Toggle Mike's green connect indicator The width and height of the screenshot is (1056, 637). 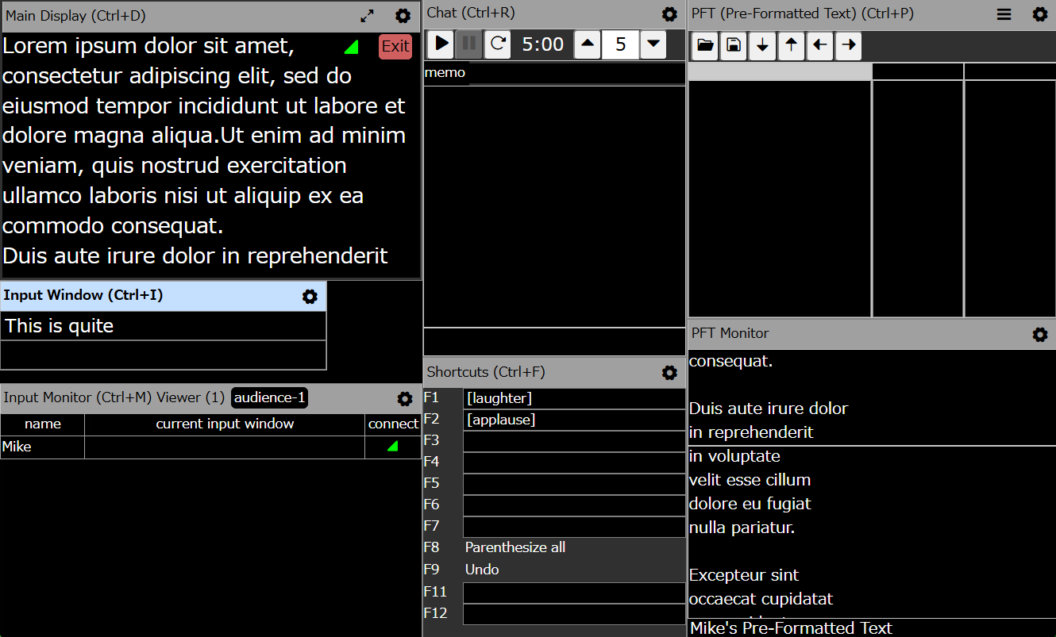pyautogui.click(x=393, y=447)
